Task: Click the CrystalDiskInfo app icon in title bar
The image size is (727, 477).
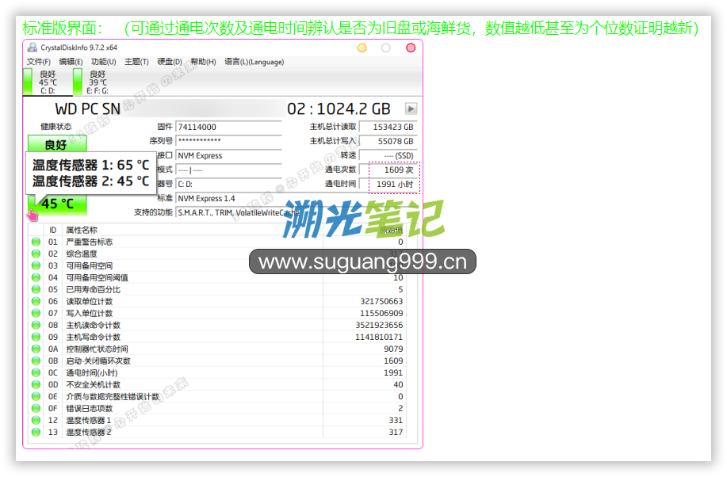Action: tap(32, 48)
